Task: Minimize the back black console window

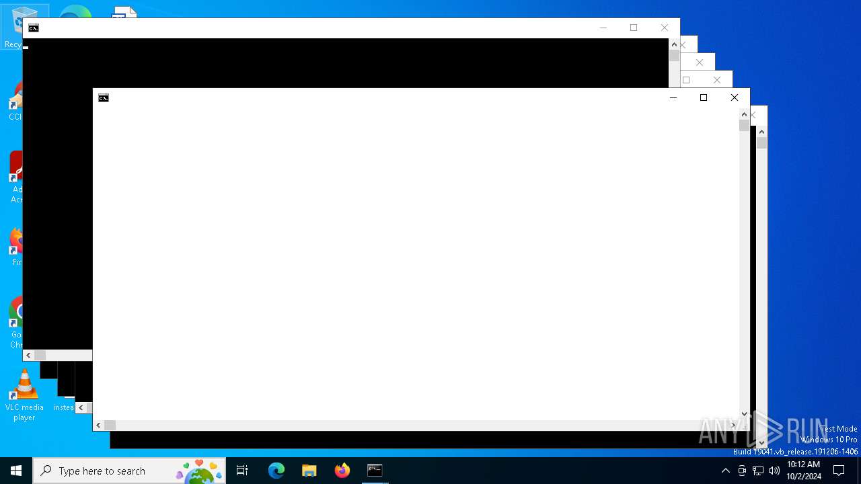Action: coord(603,28)
